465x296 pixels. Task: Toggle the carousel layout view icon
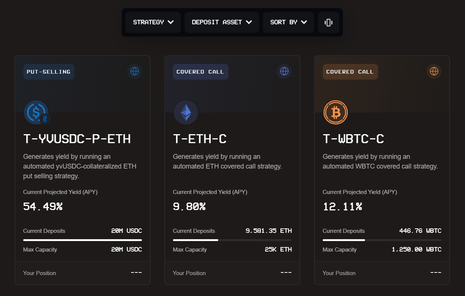click(328, 22)
